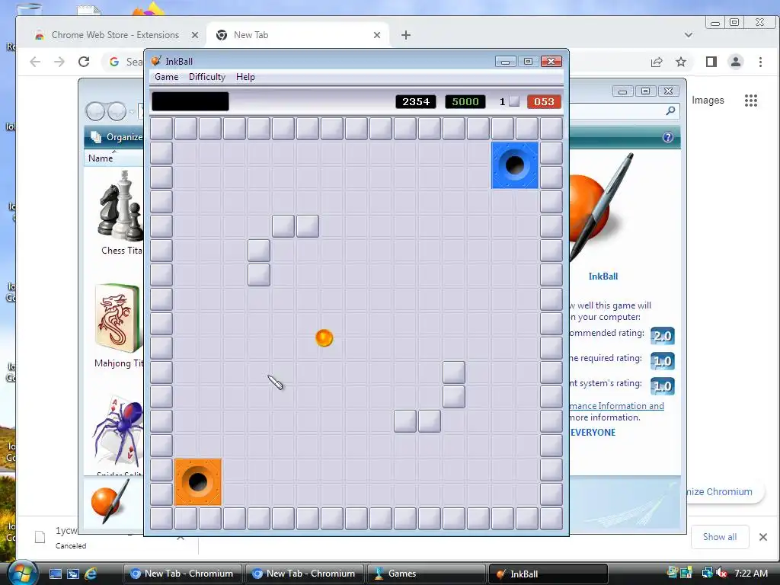Open the Chromium three-dot menu
Screen dimensions: 780x585
coord(760,62)
